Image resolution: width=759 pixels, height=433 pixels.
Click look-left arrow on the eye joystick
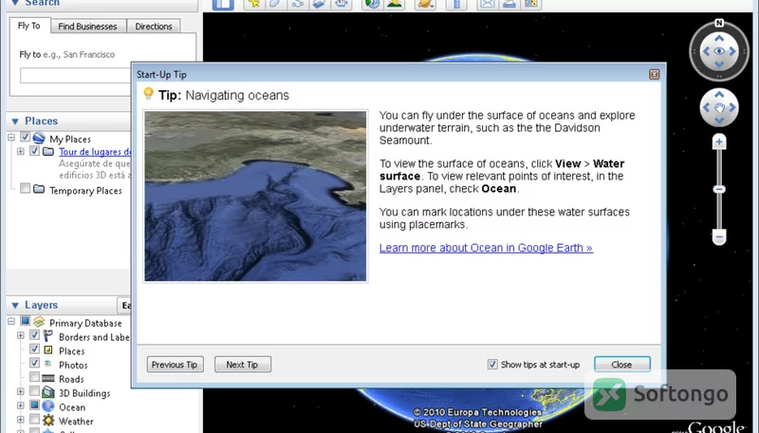(706, 51)
